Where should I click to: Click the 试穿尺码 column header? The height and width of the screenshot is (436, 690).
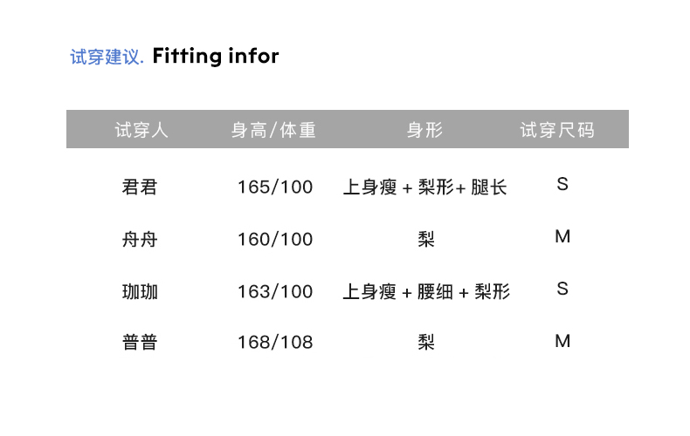pos(557,131)
